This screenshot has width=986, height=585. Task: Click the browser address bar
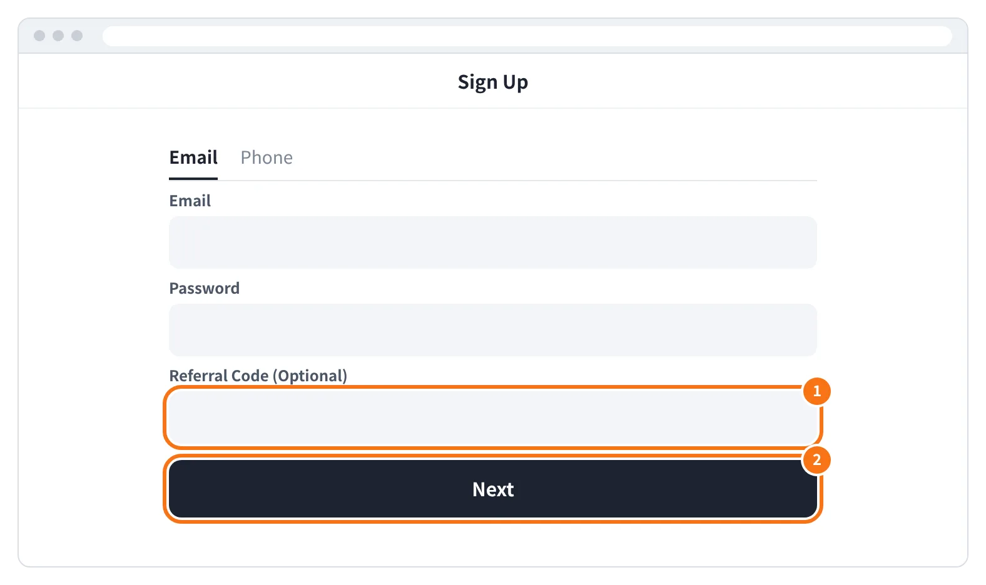(527, 36)
